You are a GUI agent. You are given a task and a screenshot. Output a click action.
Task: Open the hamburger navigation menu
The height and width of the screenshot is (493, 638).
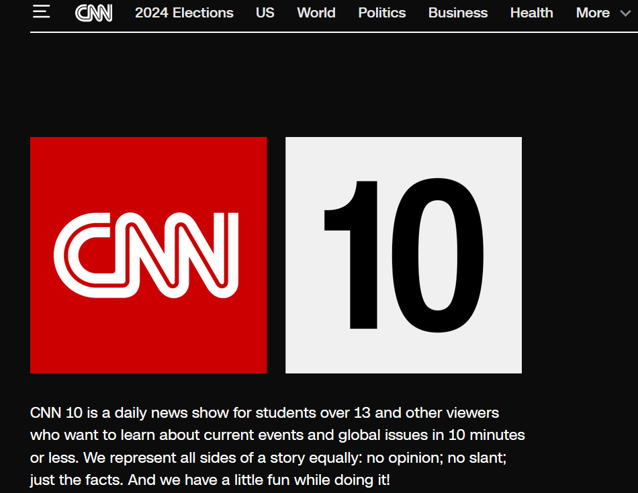(41, 12)
